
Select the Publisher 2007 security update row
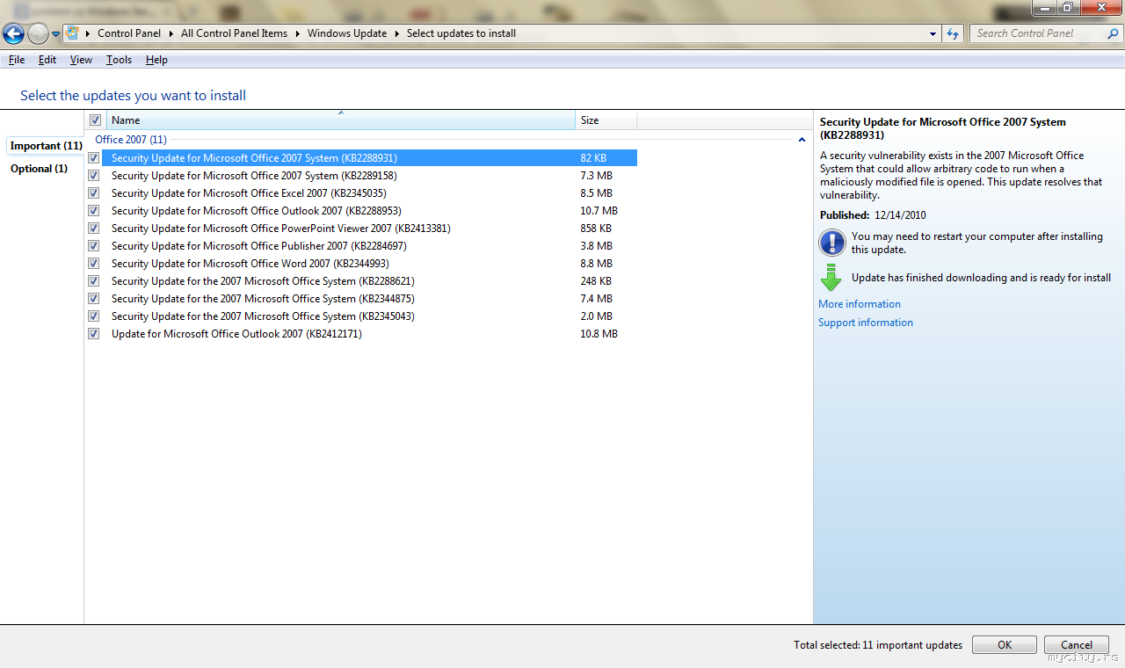tap(369, 246)
